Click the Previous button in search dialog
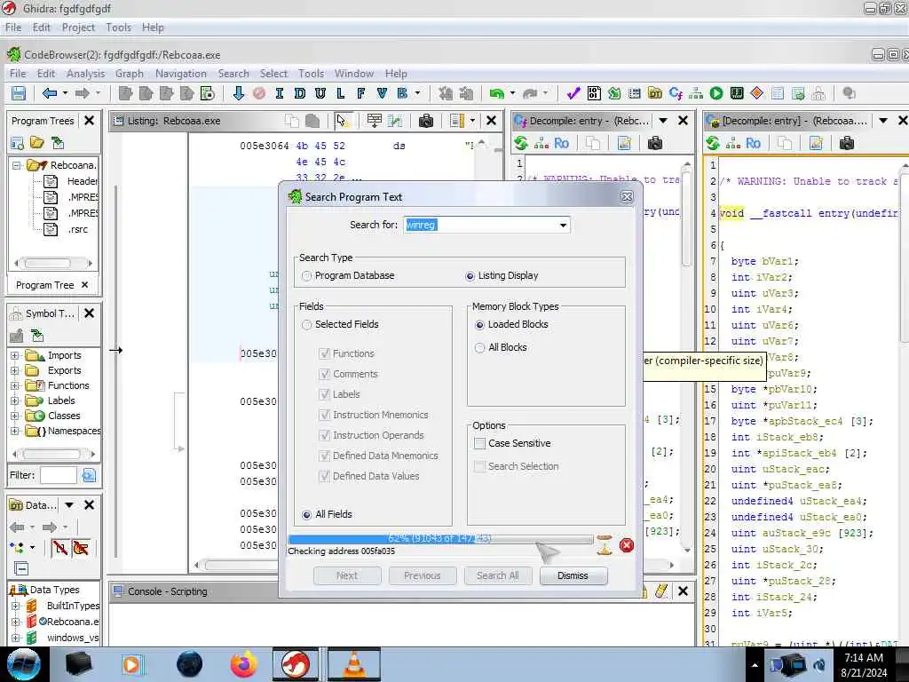The width and height of the screenshot is (909, 682). [422, 575]
